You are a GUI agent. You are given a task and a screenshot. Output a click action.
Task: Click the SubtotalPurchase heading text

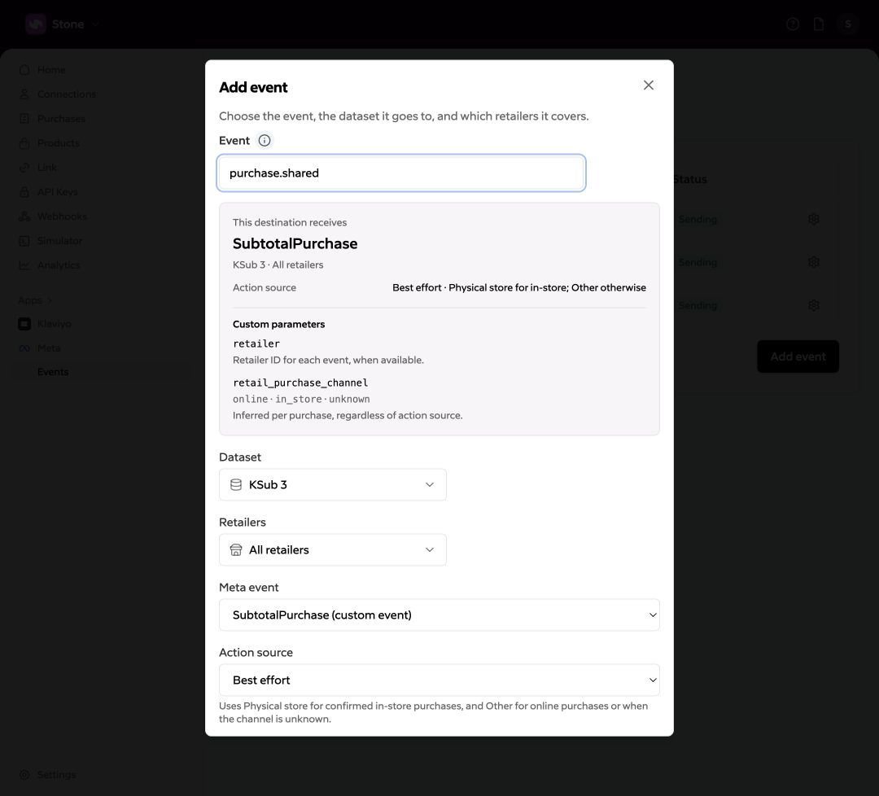295,244
